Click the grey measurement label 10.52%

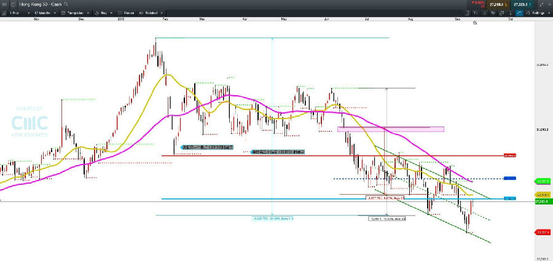pyautogui.click(x=387, y=219)
